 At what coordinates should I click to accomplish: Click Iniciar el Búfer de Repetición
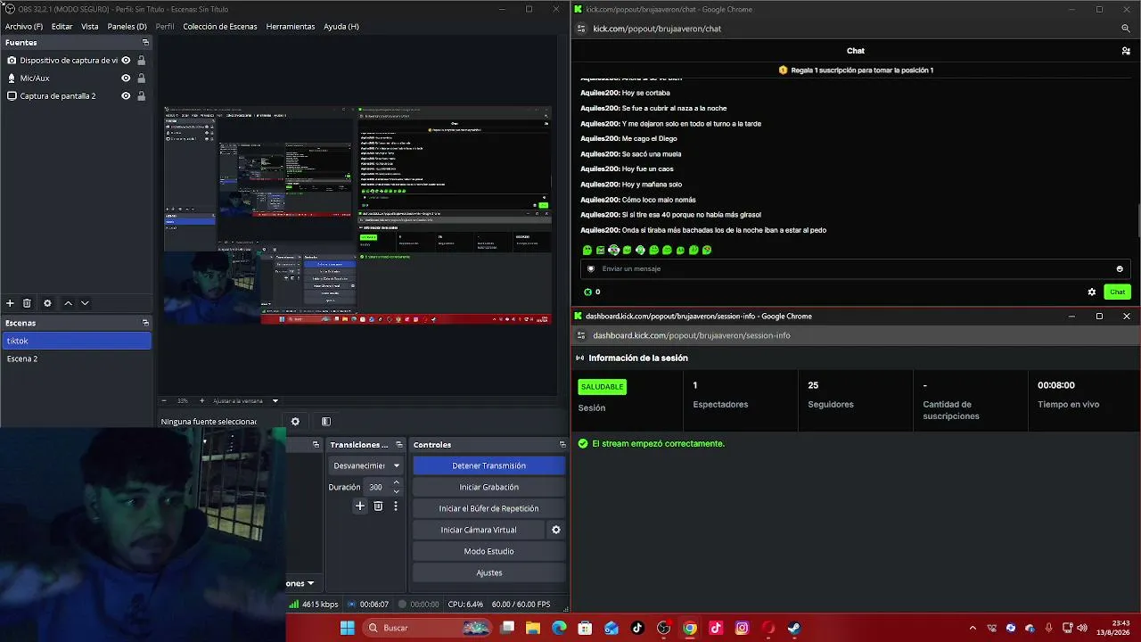(x=488, y=508)
